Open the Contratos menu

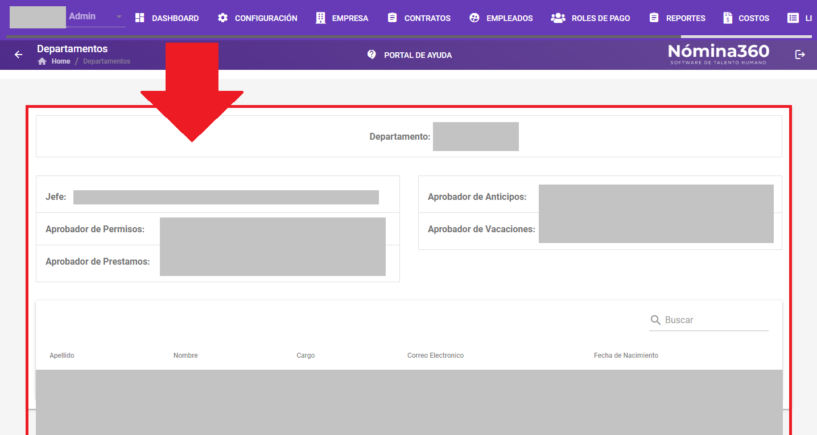[419, 18]
